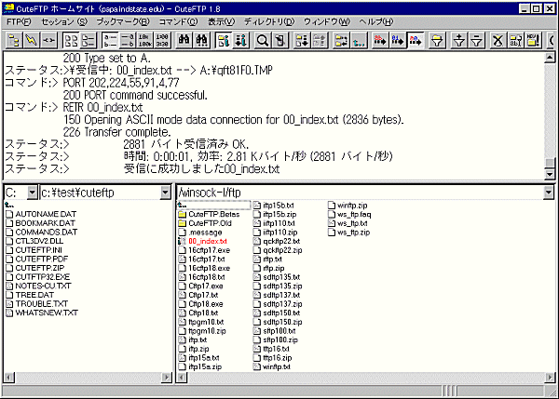Select red 00_index.txt file
The width and height of the screenshot is (559, 399).
pos(202,241)
